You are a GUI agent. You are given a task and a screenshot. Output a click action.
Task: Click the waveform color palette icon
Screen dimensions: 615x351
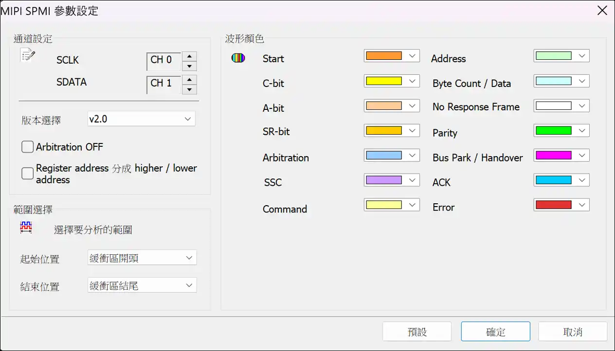(x=238, y=58)
